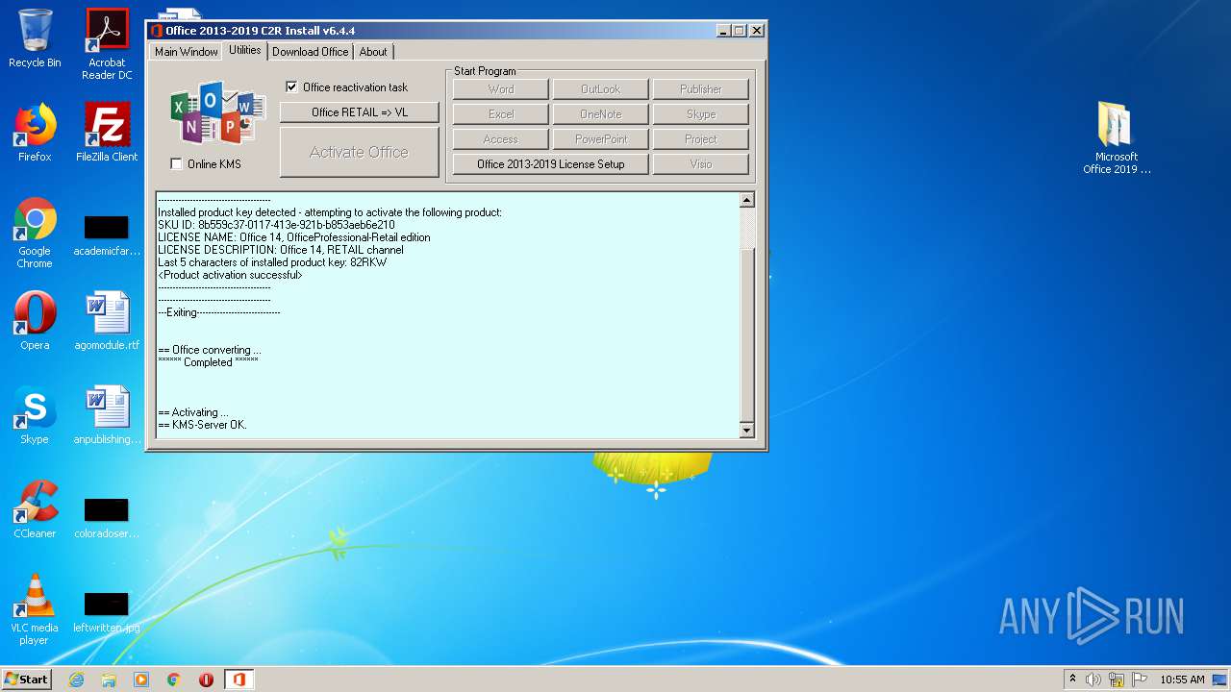Click Opera icon in taskbar
1231x692 pixels.
(206, 680)
